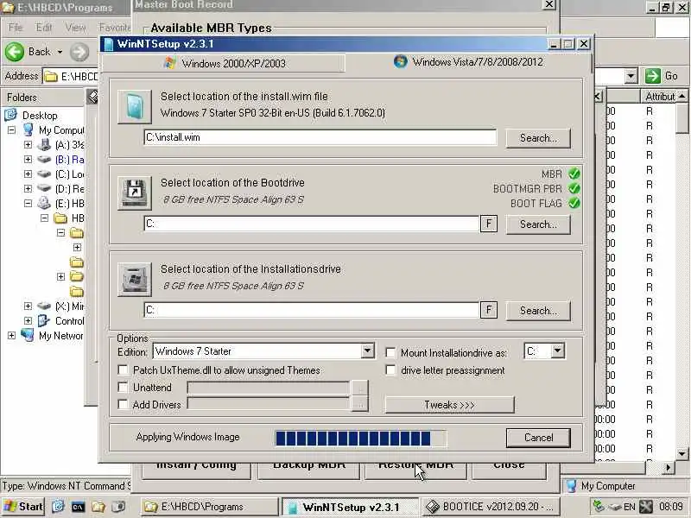Open Tweaks >>> options
Image resolution: width=691 pixels, height=518 pixels.
(449, 404)
